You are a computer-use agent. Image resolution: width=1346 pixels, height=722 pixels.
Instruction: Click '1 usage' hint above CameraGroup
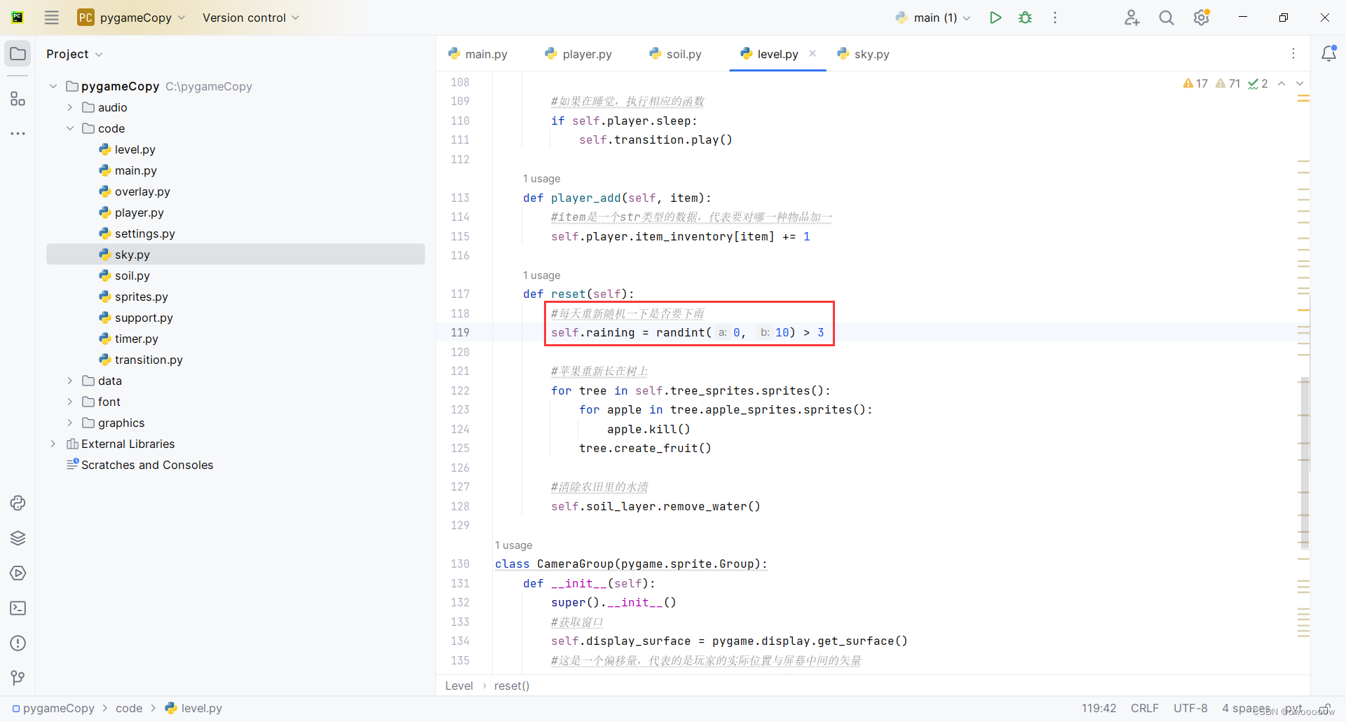pos(513,545)
